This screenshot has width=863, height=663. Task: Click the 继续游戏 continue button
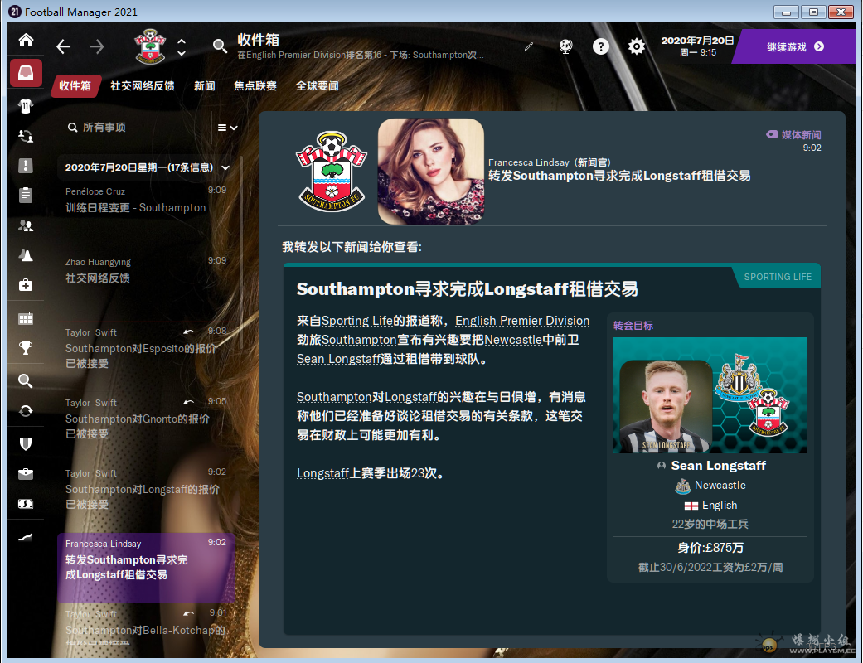pyautogui.click(x=795, y=46)
